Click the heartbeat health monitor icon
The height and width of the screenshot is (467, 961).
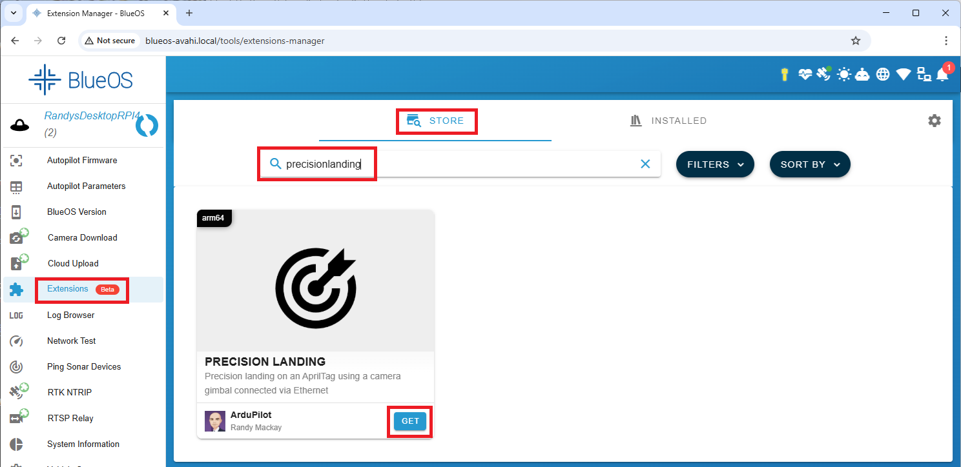(805, 75)
